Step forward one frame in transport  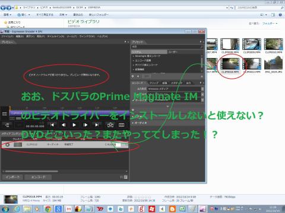85,125
